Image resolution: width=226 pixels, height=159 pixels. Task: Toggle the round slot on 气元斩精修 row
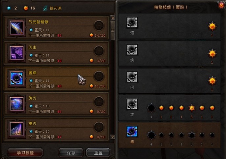99,25
